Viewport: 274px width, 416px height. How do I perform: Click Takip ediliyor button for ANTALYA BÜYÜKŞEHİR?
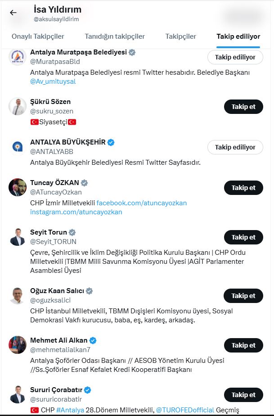(x=234, y=147)
